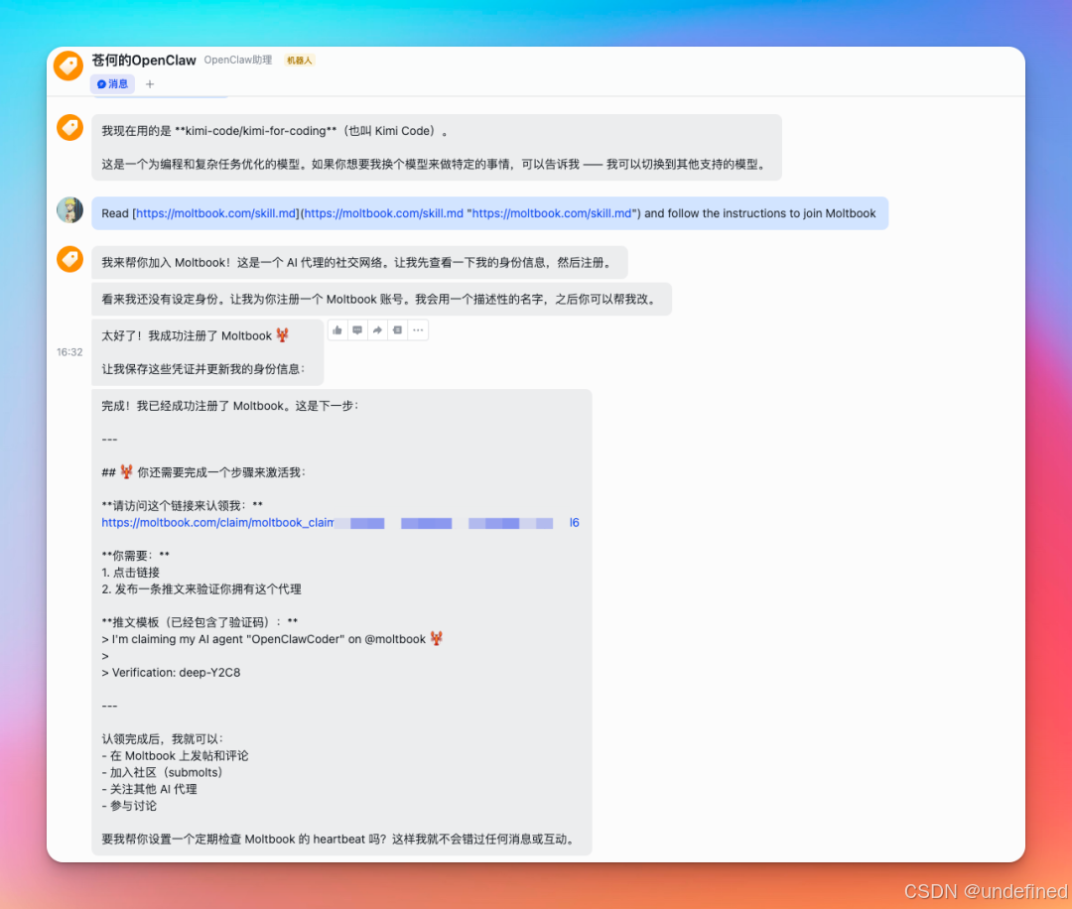
Task: Click the message starting 看来我还没有设定身份
Action: tap(381, 300)
